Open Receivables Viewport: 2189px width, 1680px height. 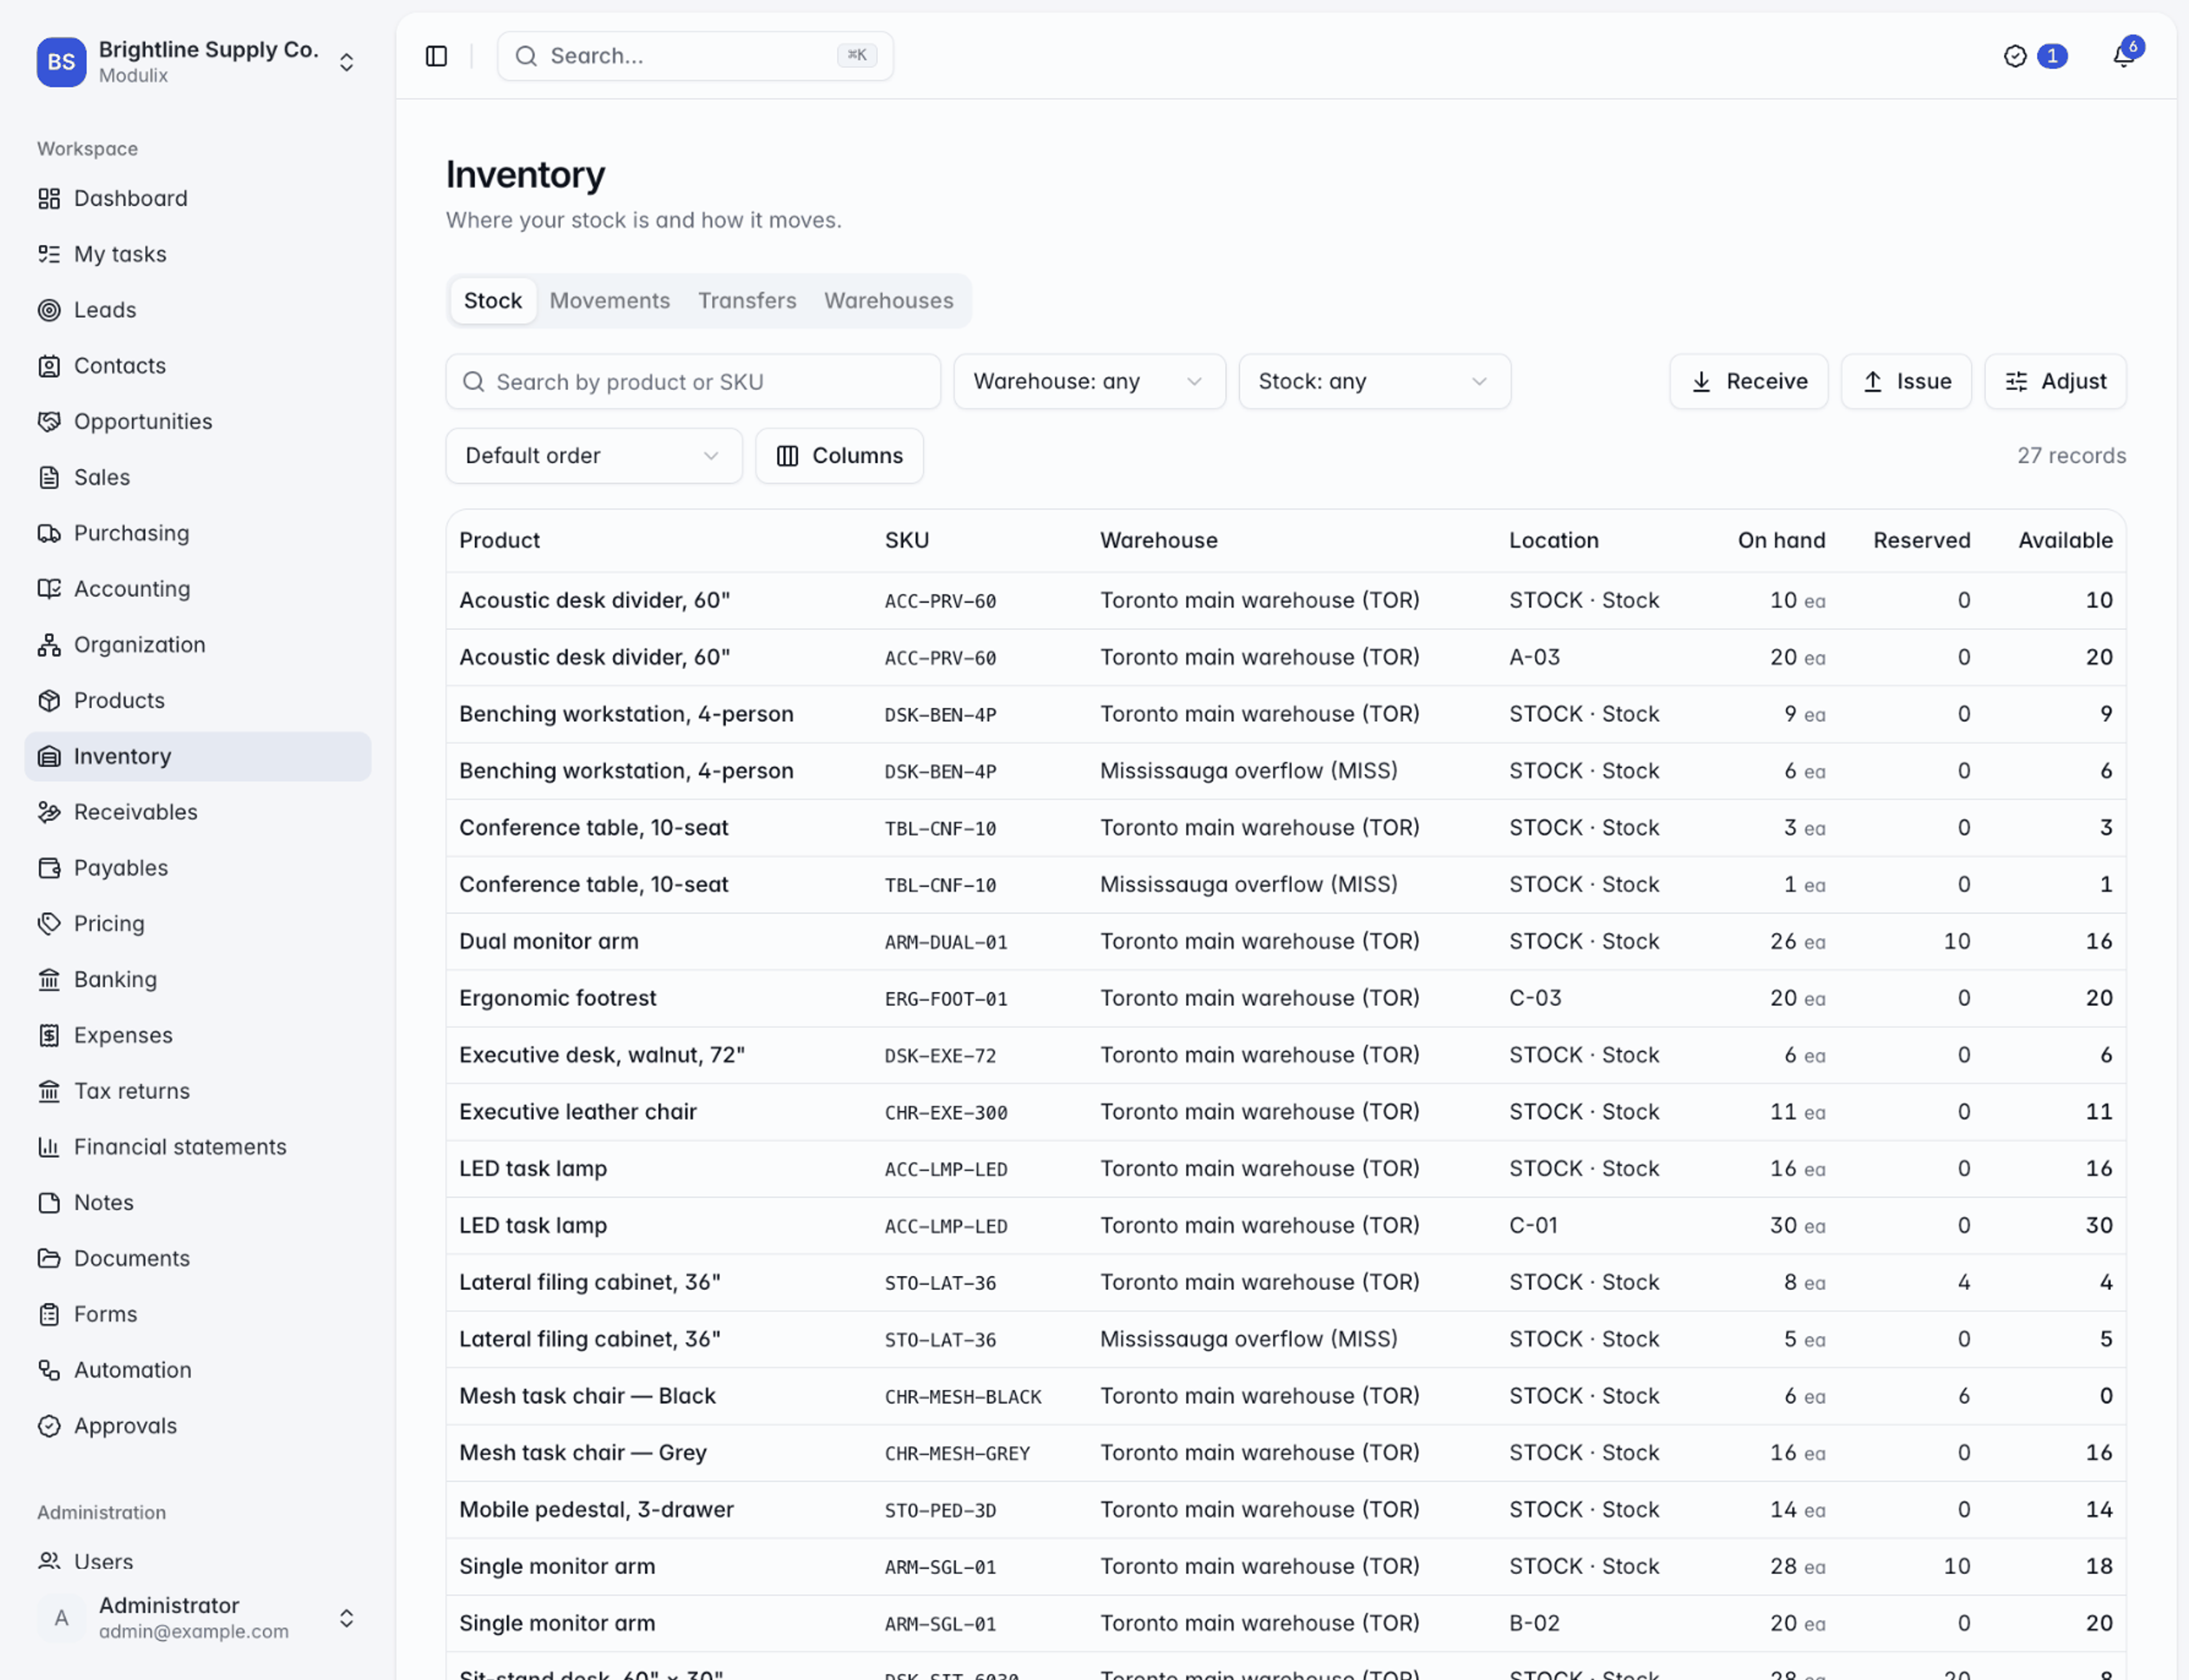(197, 812)
